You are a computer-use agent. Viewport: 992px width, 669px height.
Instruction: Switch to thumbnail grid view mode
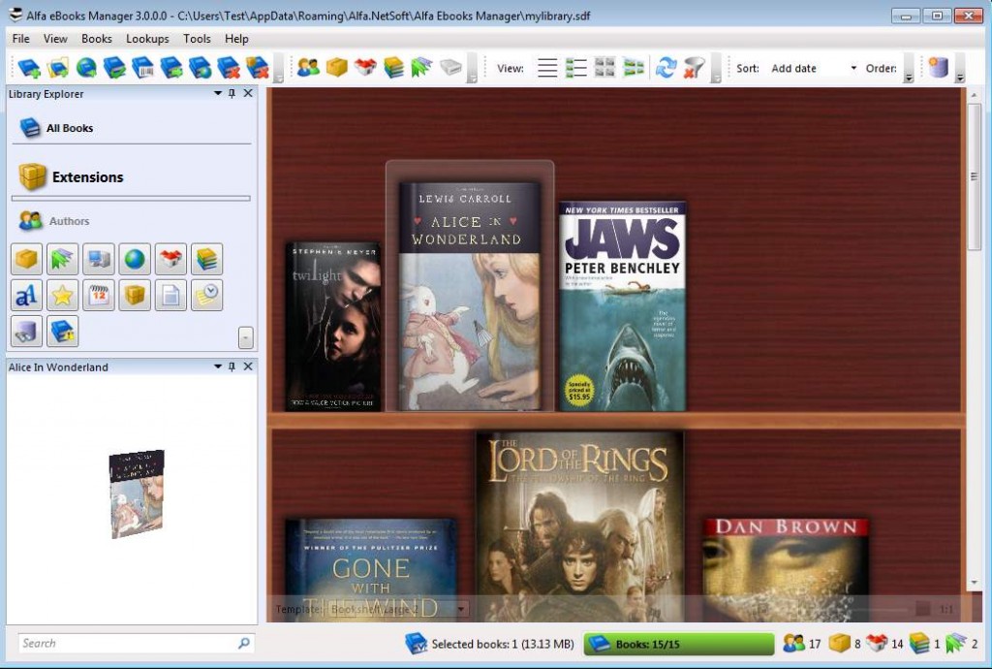click(606, 67)
